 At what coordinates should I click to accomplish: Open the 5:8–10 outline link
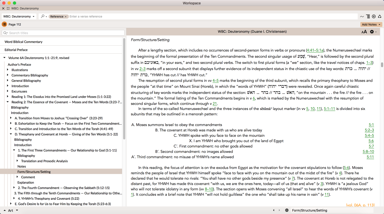coord(368,152)
